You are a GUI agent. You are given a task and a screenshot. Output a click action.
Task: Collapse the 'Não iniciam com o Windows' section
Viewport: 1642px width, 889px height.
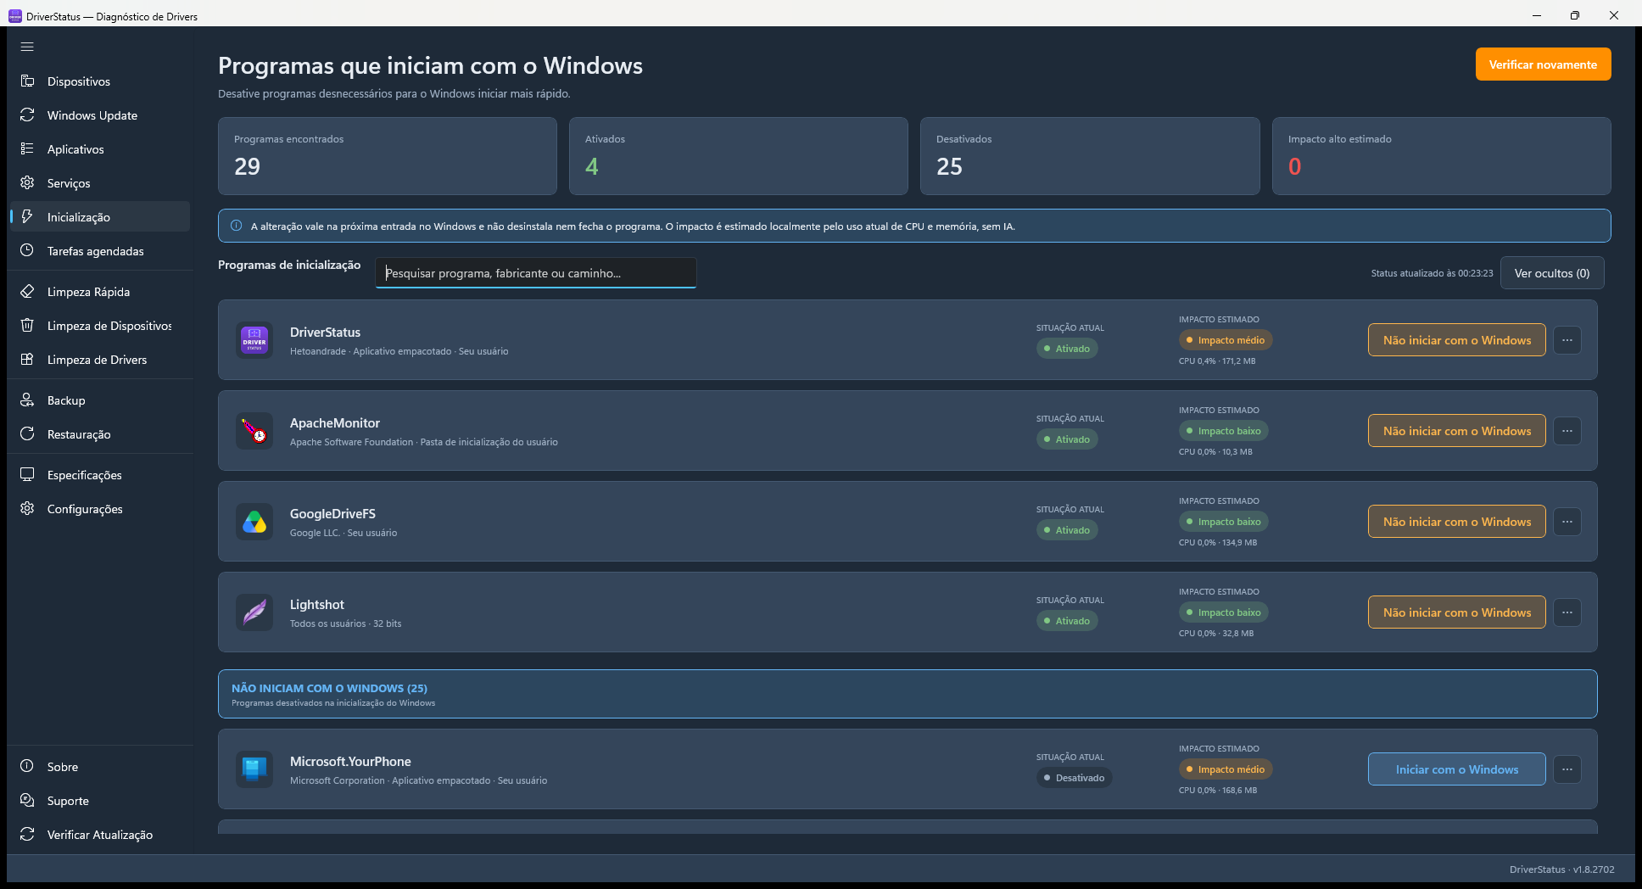tap(908, 694)
